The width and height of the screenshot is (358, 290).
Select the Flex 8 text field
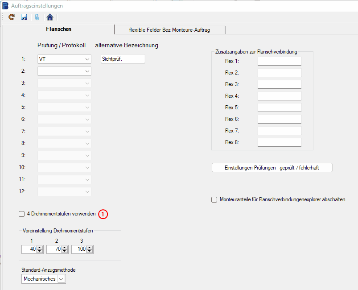(279, 142)
